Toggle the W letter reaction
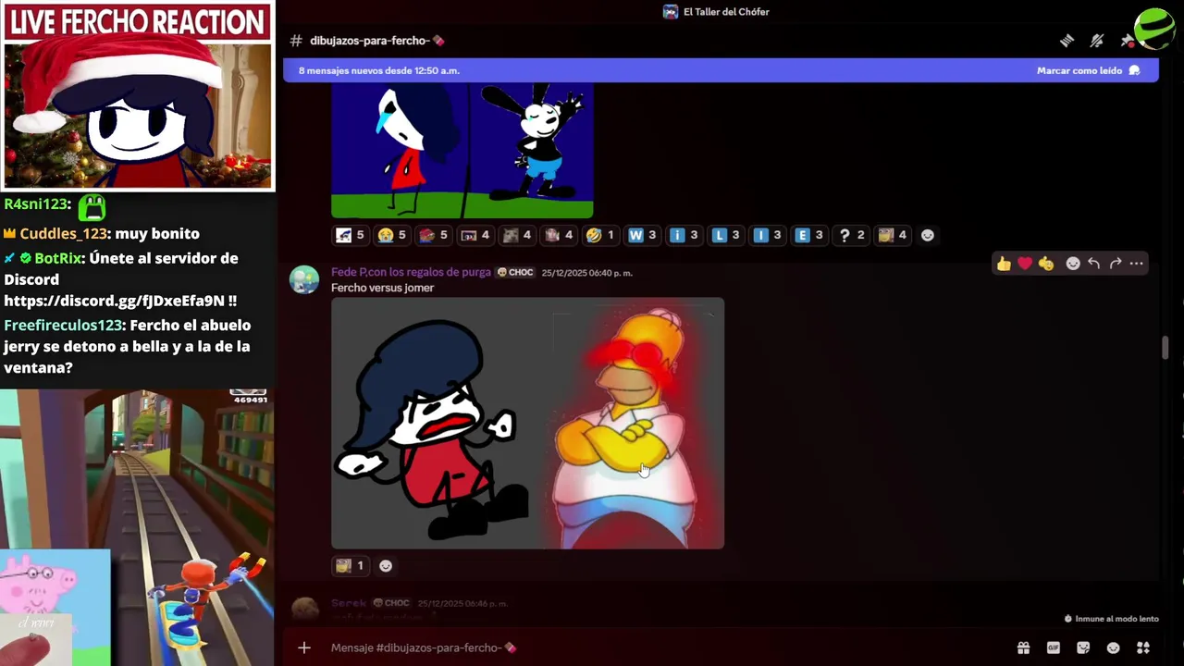Image resolution: width=1184 pixels, height=666 pixels. tap(642, 235)
